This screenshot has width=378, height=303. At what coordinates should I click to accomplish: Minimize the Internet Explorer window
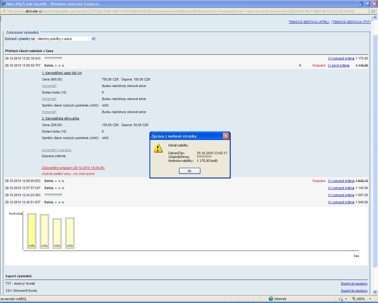(361, 4)
